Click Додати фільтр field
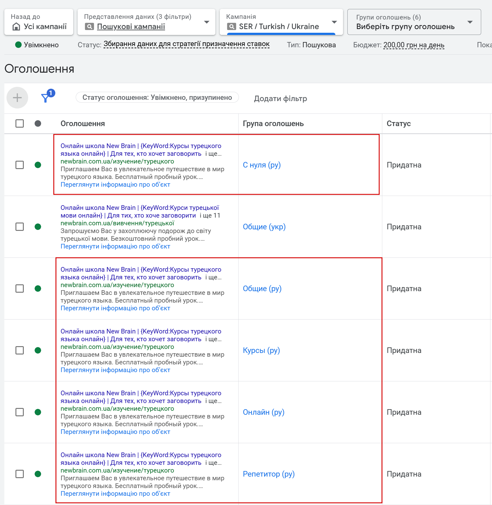The image size is (492, 505). (281, 99)
